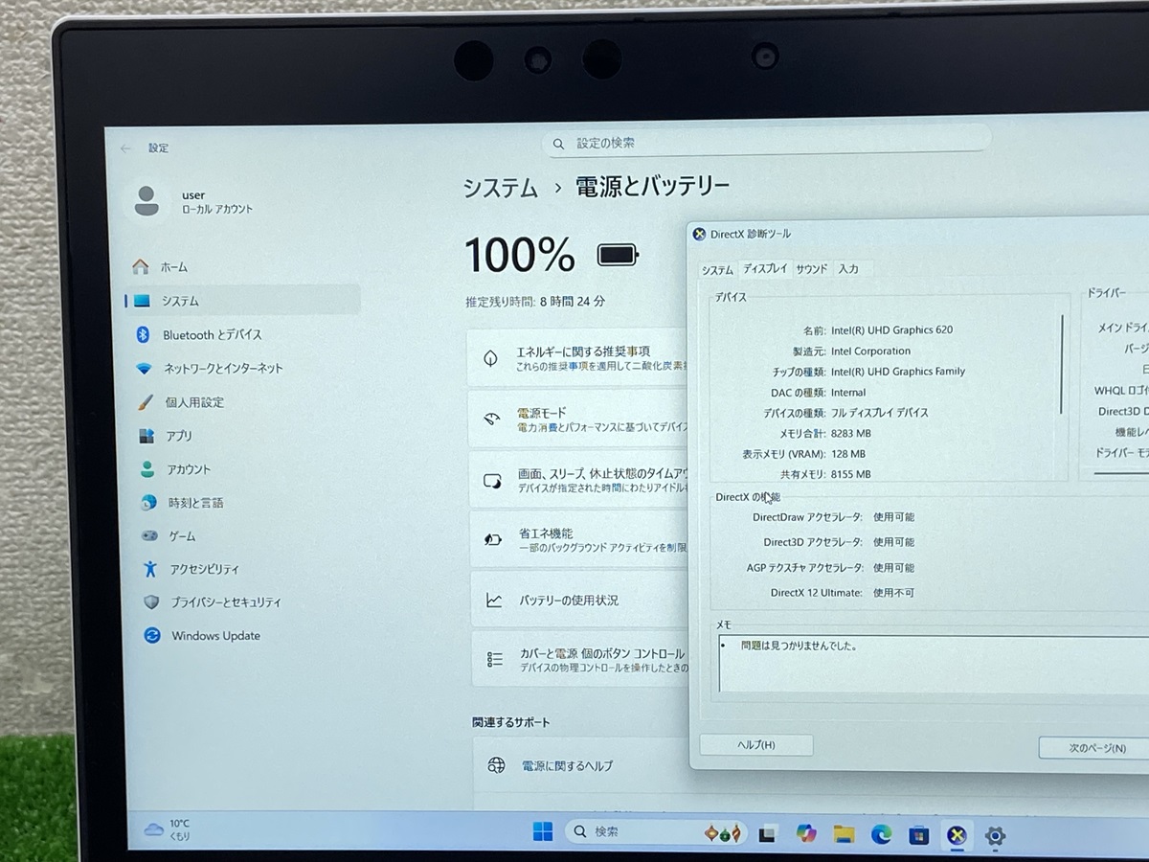The image size is (1149, 862).
Task: Open the Bluetooth とデバイス settings
Action: pyautogui.click(x=212, y=334)
